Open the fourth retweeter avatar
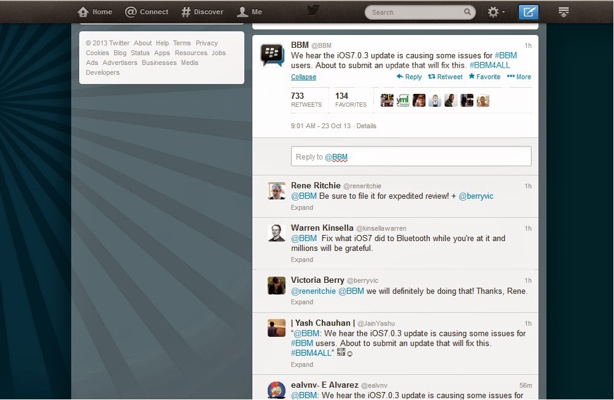The width and height of the screenshot is (614, 400). coord(435,101)
